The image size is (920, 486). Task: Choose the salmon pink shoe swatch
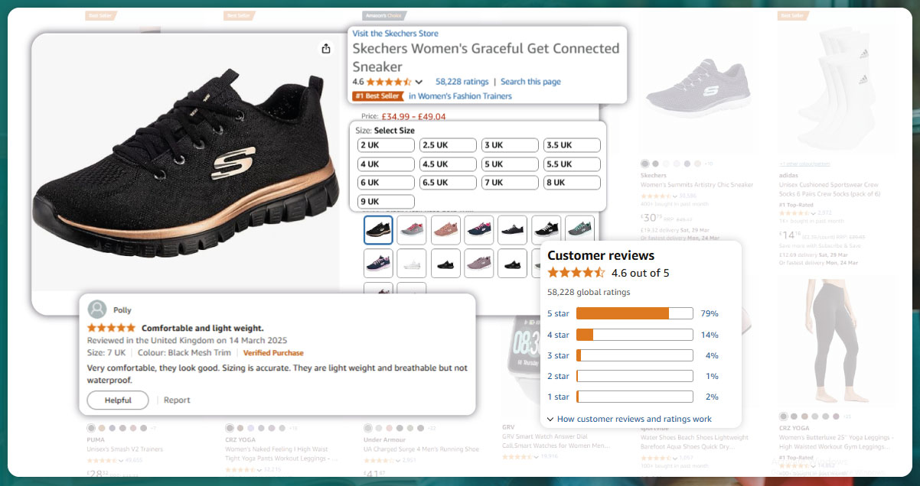pyautogui.click(x=445, y=230)
